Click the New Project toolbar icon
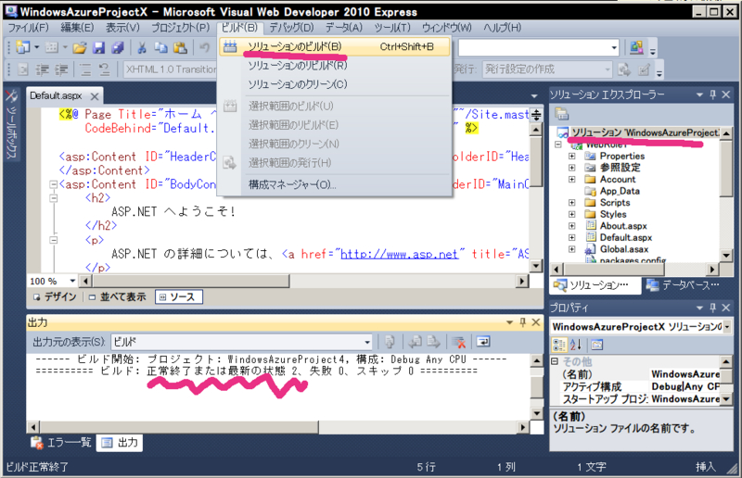This screenshot has height=478, width=742. (22, 47)
